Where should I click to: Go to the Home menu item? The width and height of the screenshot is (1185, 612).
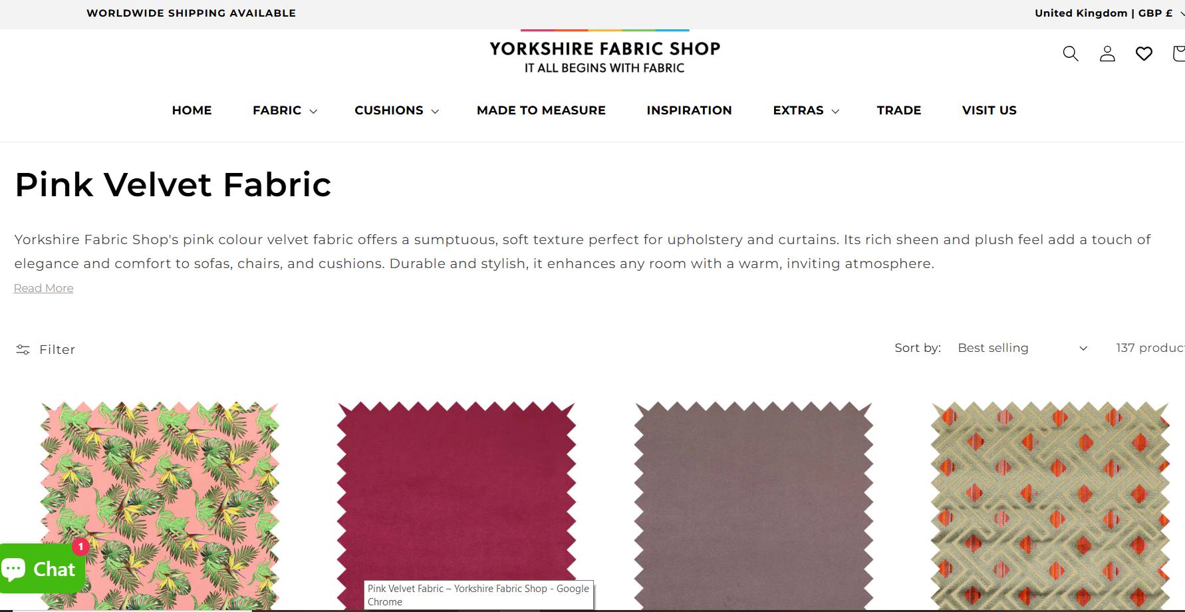tap(192, 110)
